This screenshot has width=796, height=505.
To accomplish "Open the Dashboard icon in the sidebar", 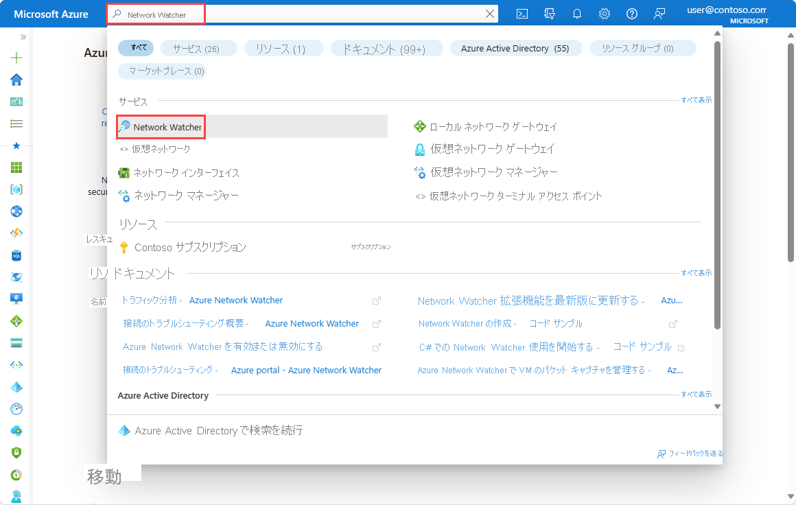I will pyautogui.click(x=16, y=102).
